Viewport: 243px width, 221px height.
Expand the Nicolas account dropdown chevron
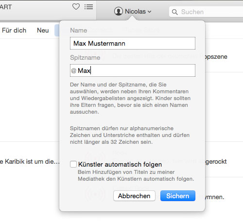(150, 12)
